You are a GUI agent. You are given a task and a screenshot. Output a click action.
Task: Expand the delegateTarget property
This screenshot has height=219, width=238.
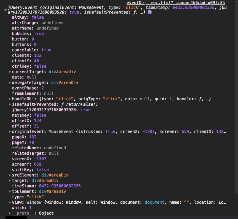(10, 83)
